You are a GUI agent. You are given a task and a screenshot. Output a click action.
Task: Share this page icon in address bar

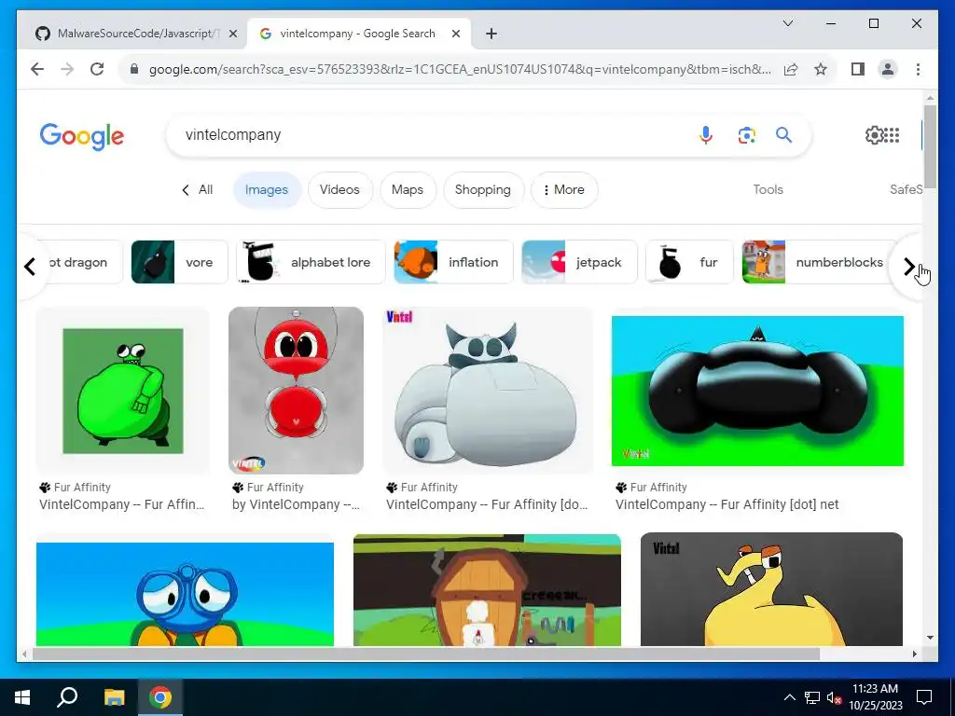tap(791, 69)
